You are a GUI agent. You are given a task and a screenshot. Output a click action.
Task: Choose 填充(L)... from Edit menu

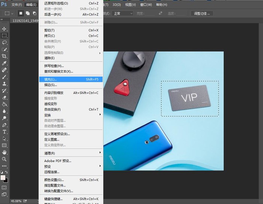click(71, 79)
